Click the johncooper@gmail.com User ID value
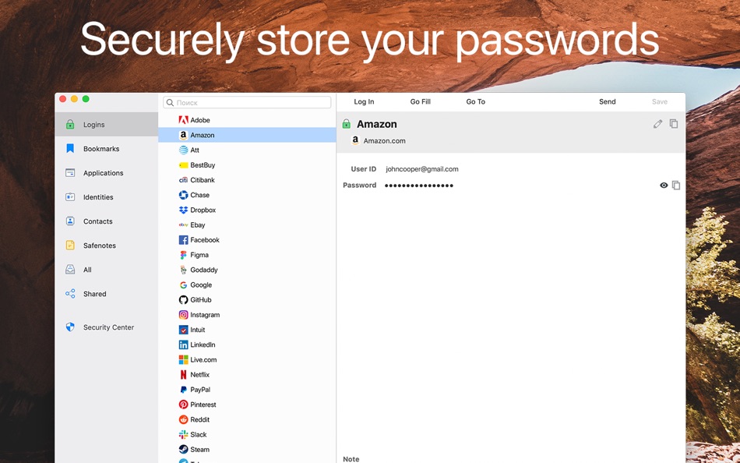The height and width of the screenshot is (463, 740). click(x=422, y=169)
